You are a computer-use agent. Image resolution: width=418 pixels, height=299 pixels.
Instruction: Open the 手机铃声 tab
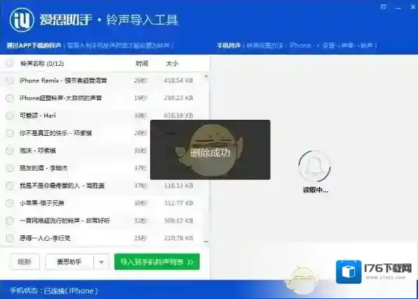pos(229,46)
